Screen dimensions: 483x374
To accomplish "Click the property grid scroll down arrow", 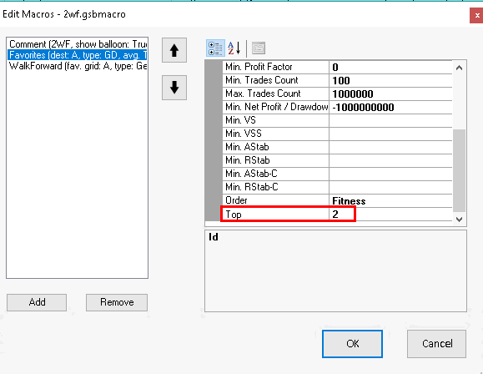I will [459, 220].
